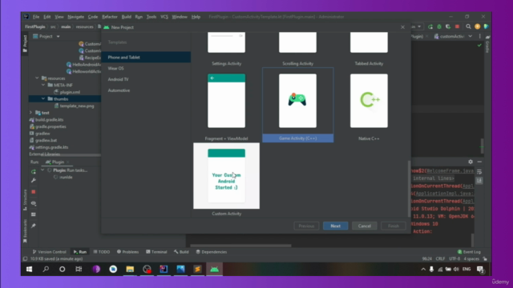This screenshot has height=288, width=513.
Task: Click the Next button
Action: pos(335,226)
